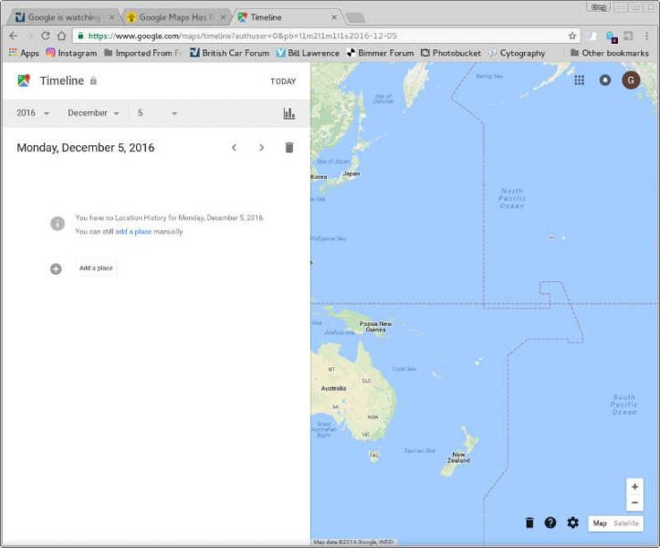Open the Google apps grid
This screenshot has width=660, height=548.
(x=579, y=80)
